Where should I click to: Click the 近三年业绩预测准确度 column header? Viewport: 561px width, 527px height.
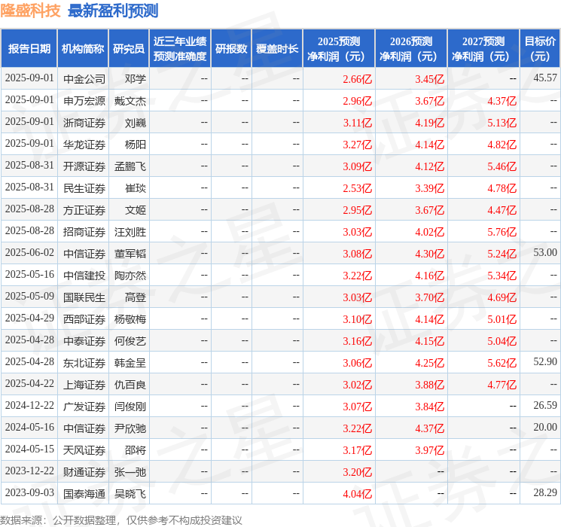pos(179,49)
